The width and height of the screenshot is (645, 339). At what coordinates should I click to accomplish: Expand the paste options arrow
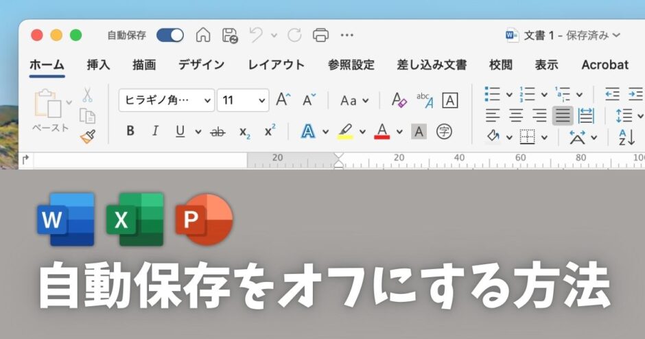(x=69, y=103)
